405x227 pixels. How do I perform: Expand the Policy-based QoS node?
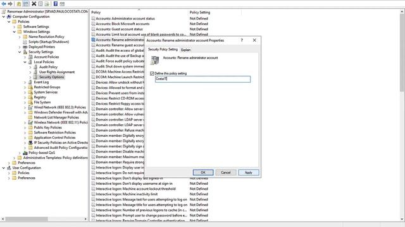[x=20, y=153]
